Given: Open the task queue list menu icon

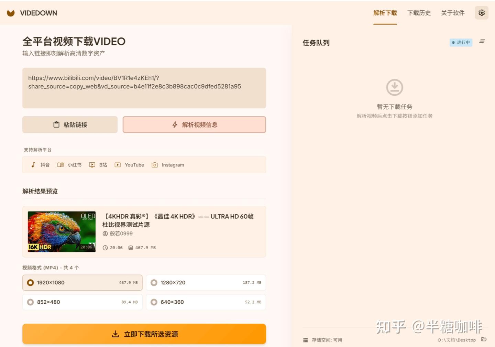Looking at the screenshot, I should coord(482,41).
